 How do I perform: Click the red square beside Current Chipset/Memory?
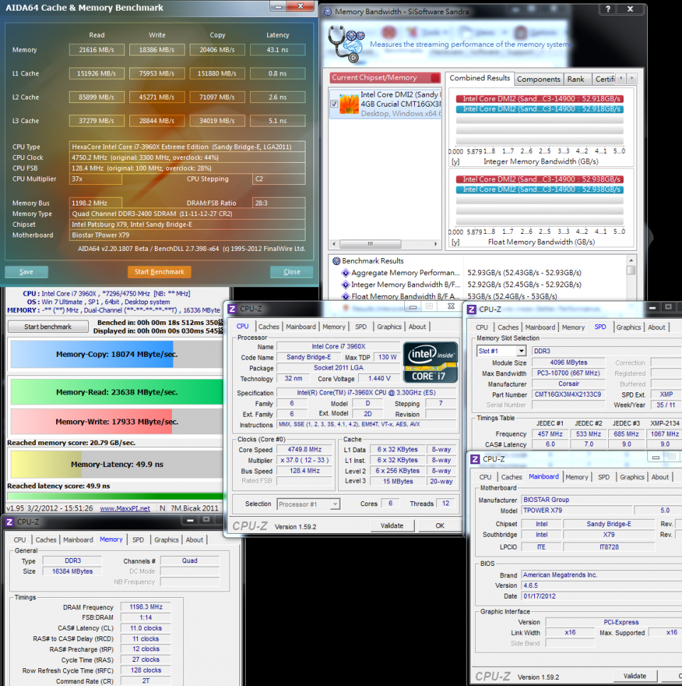(434, 77)
